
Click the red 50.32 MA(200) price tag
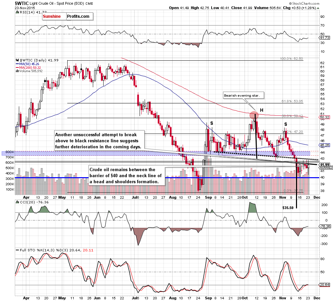pyautogui.click(x=325, y=117)
